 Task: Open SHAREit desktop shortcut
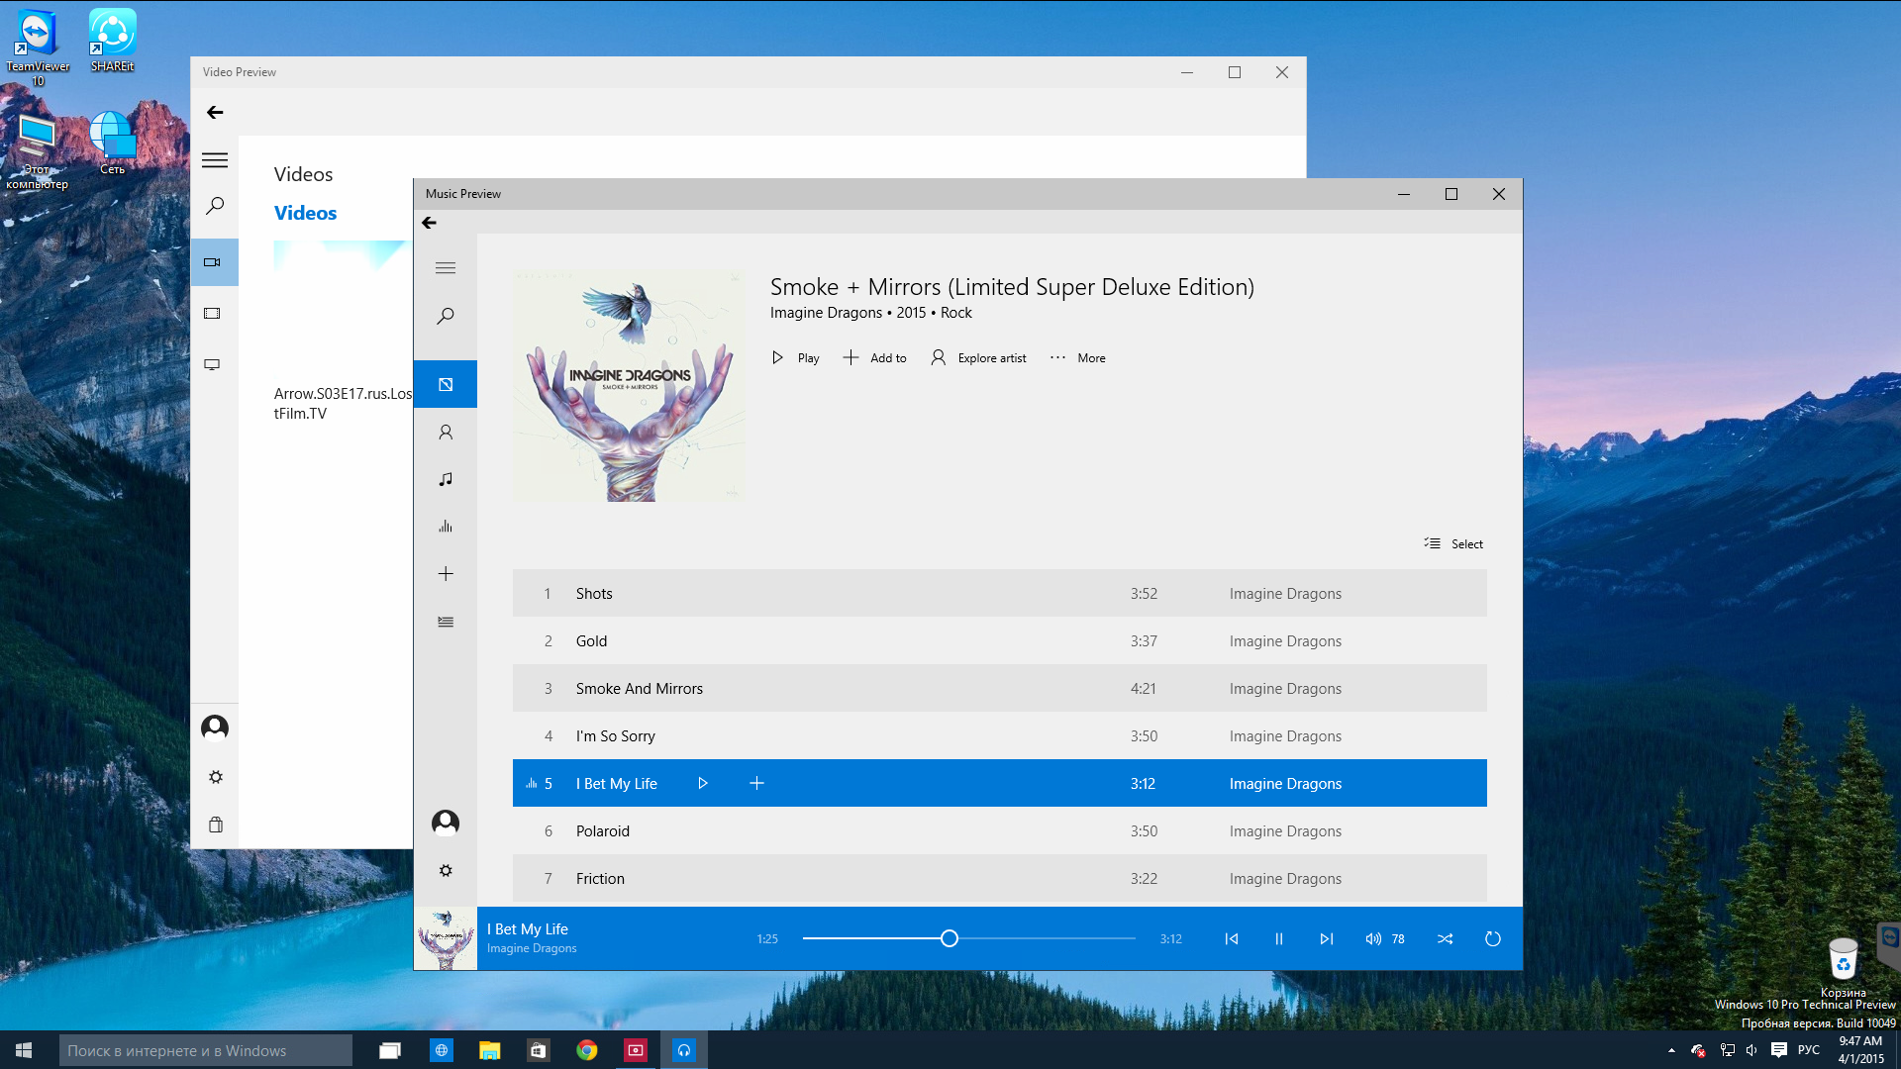[112, 41]
